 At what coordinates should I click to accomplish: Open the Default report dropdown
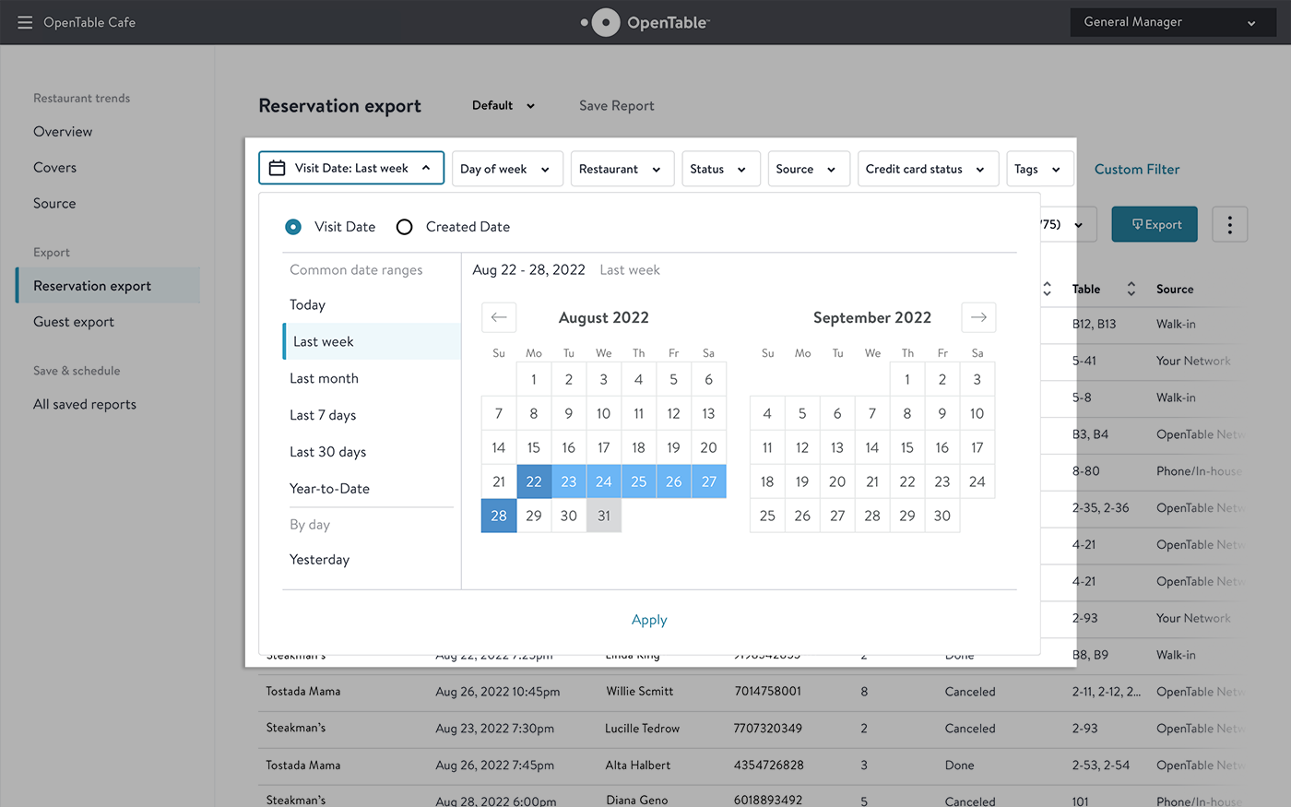503,106
